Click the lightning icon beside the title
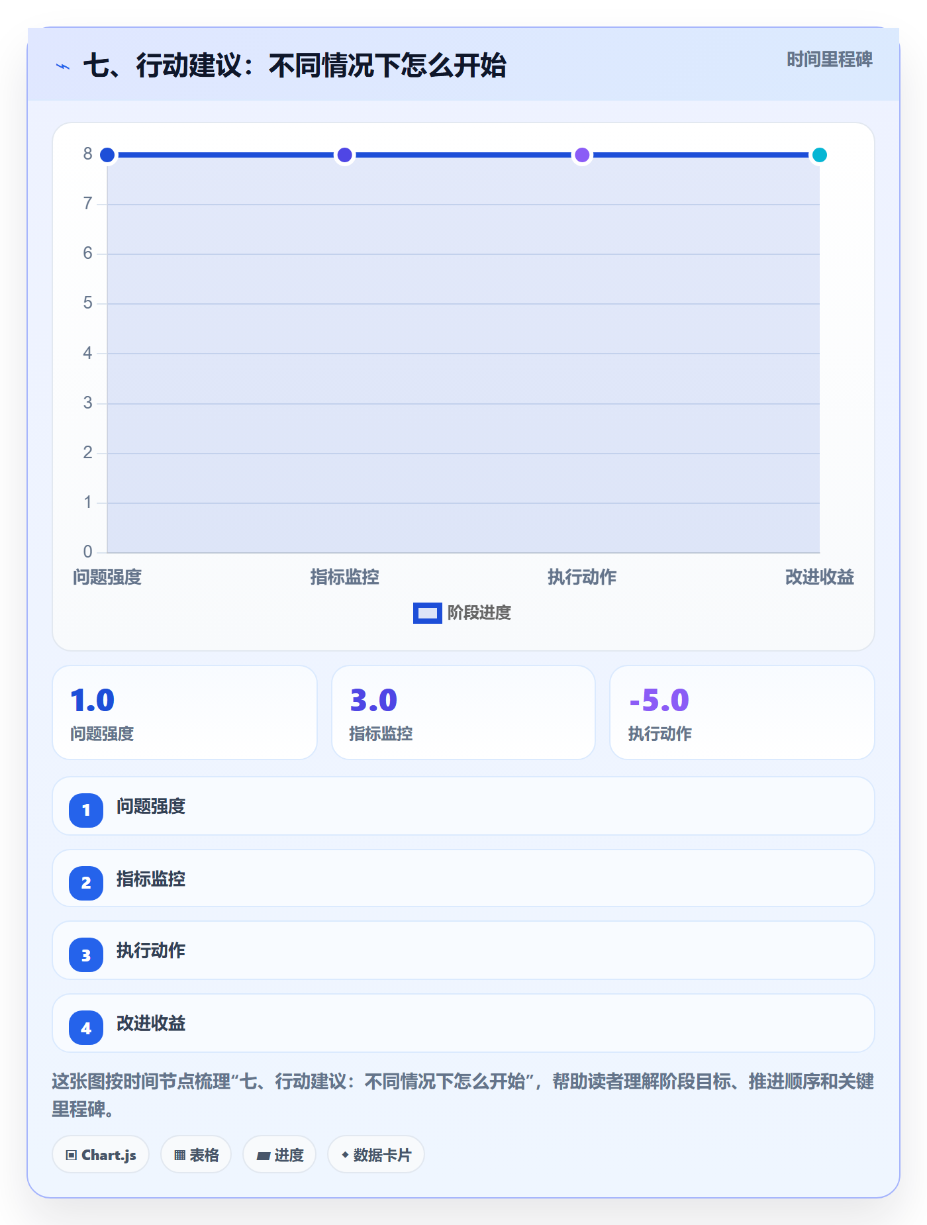 (63, 66)
